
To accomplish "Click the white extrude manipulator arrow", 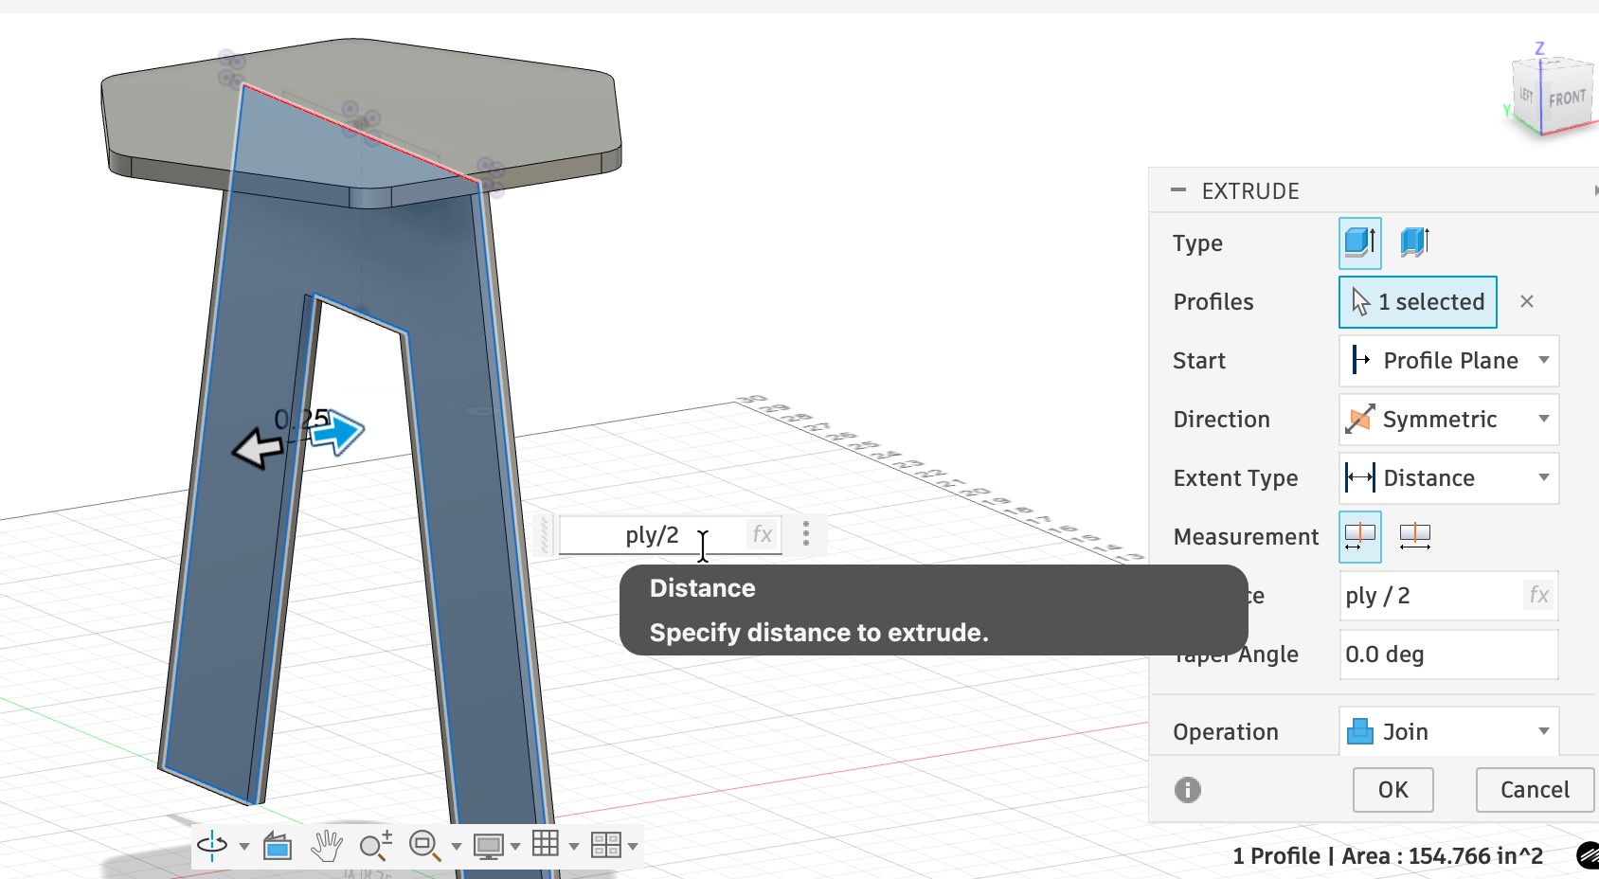I will point(258,448).
